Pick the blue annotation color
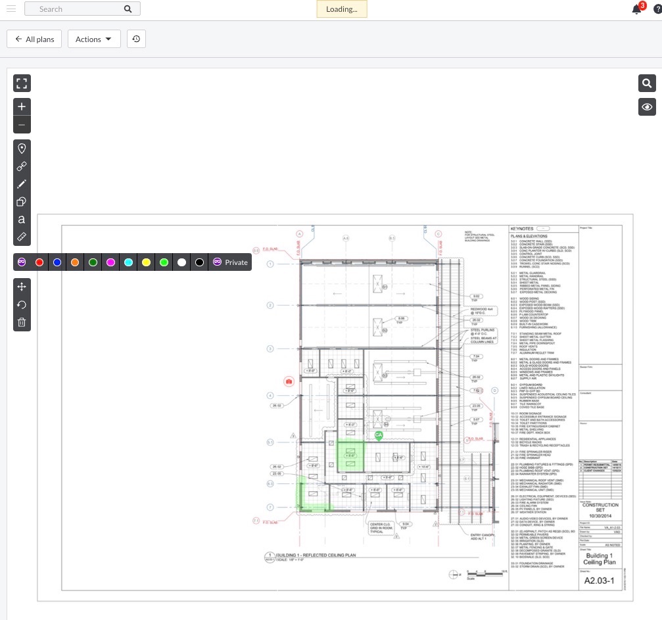662x620 pixels. click(x=57, y=262)
